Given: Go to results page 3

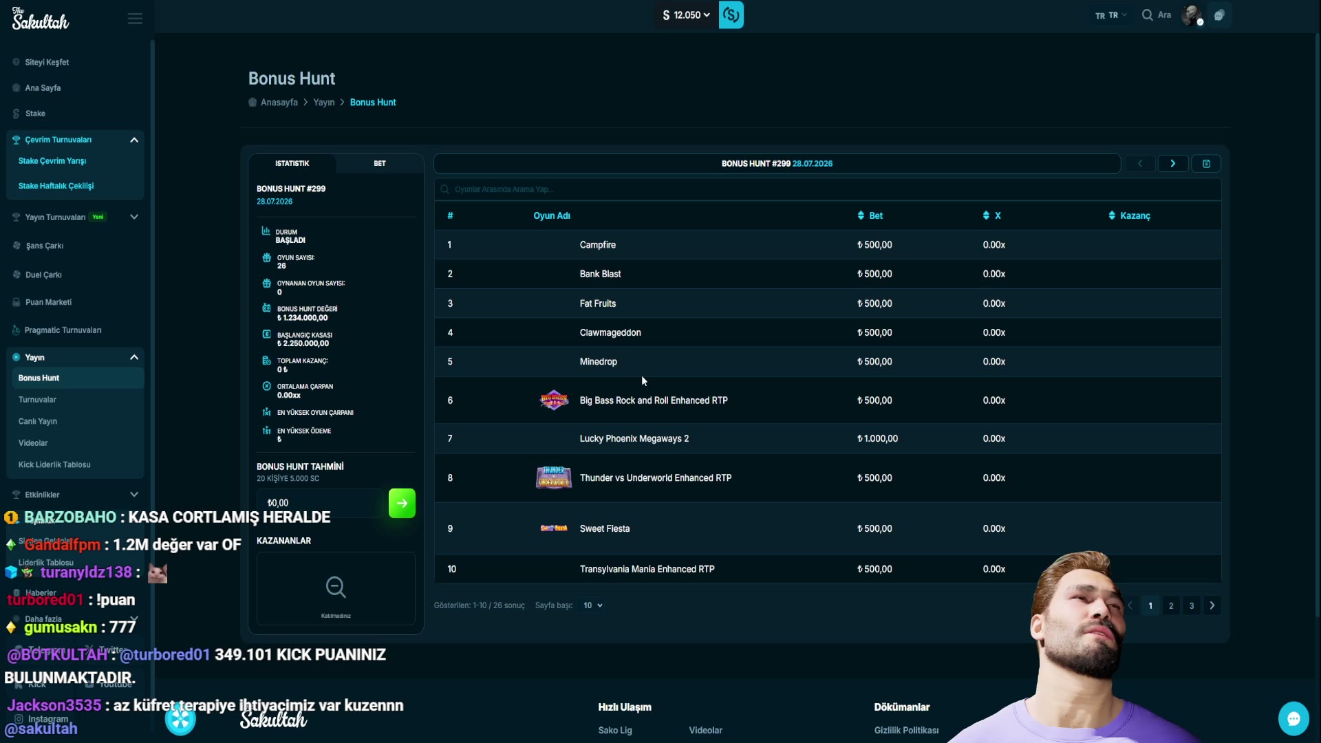Looking at the screenshot, I should coord(1192,605).
